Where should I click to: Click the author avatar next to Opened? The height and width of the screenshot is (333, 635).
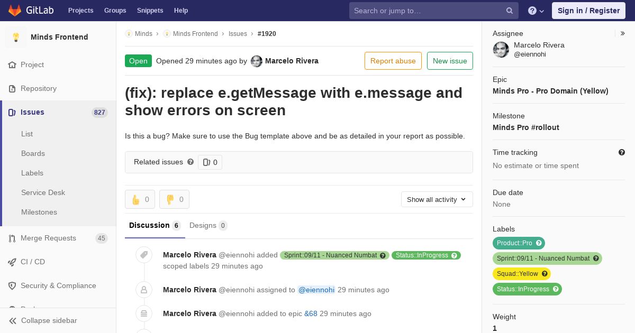[x=257, y=61]
